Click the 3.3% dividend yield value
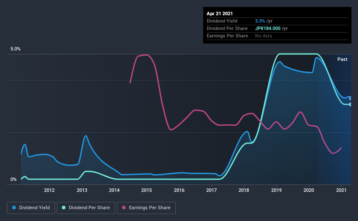Viewport: 358px width, 221px height. 260,21
